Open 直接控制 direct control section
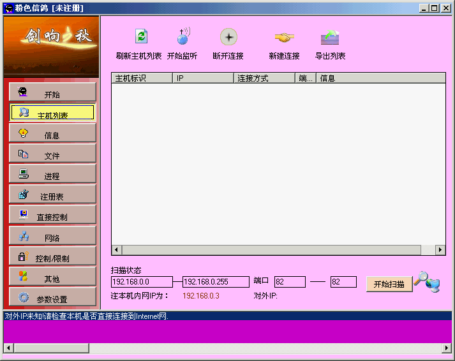The width and height of the screenshot is (455, 361). tap(52, 216)
